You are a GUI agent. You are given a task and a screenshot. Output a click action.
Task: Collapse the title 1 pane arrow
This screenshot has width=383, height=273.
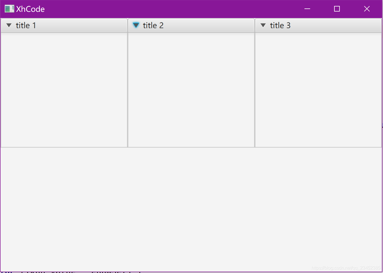click(x=9, y=25)
